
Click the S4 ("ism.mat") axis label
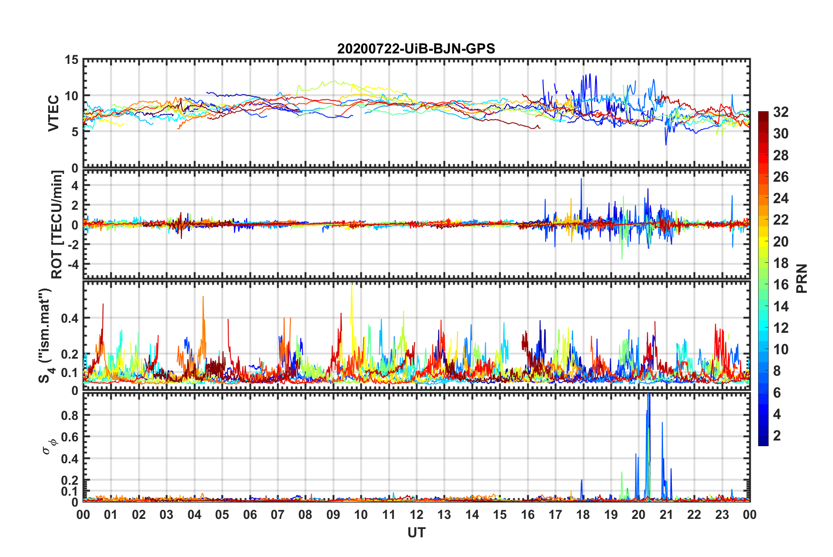tap(46, 335)
